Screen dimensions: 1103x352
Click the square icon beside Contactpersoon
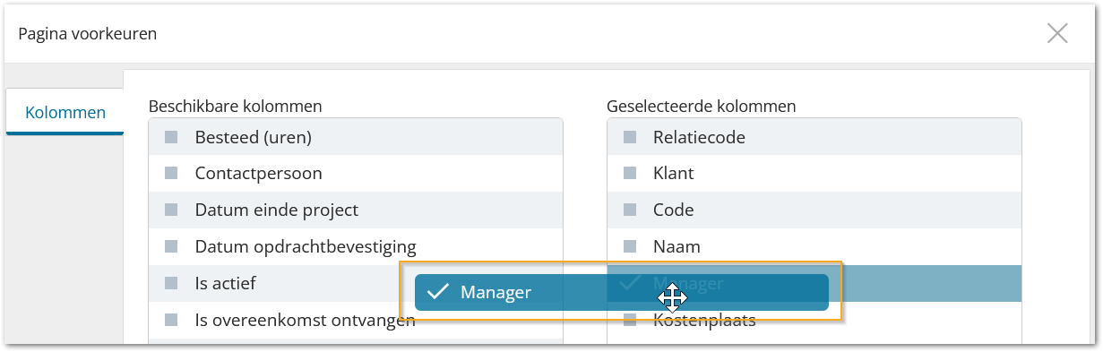click(x=171, y=174)
